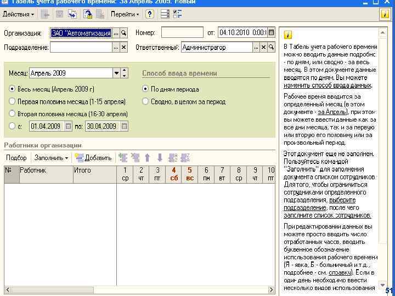Image resolution: width=395 pixels, height=296 pixels.
Task: Open the Действия menu
Action: coord(18,14)
